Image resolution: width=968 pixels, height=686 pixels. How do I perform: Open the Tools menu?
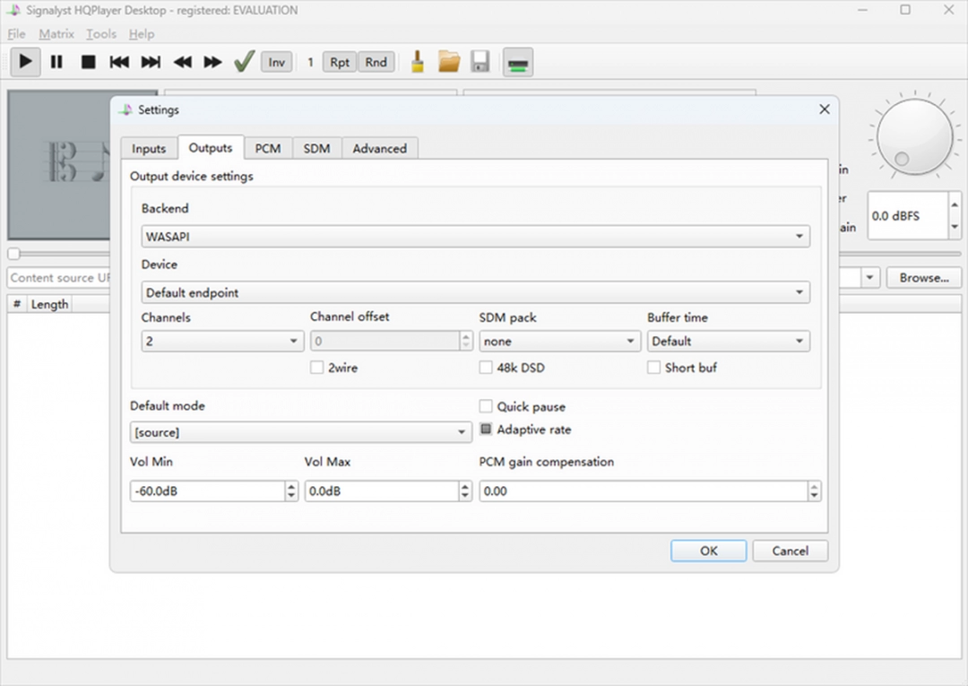[x=100, y=34]
